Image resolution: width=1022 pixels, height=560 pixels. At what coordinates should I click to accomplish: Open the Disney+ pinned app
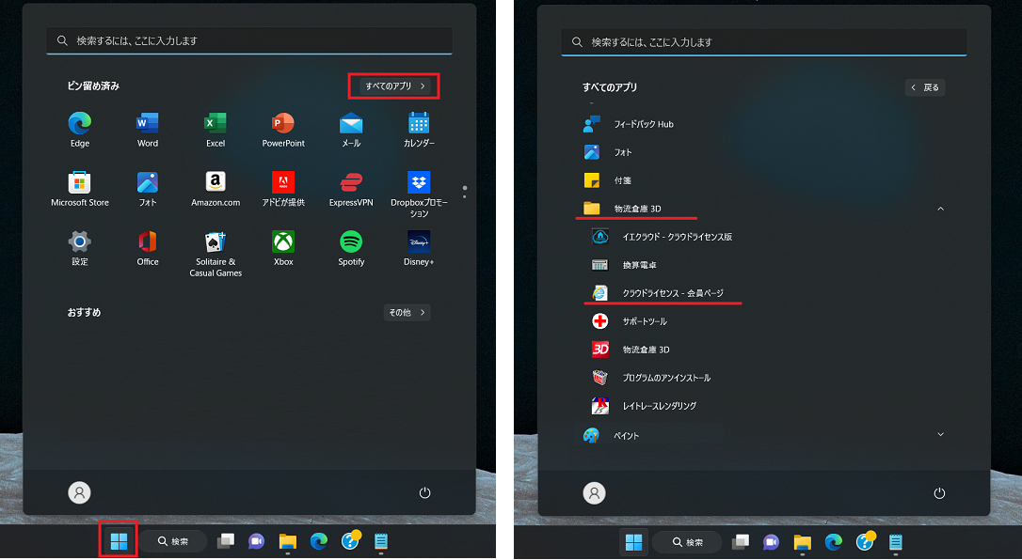(419, 248)
